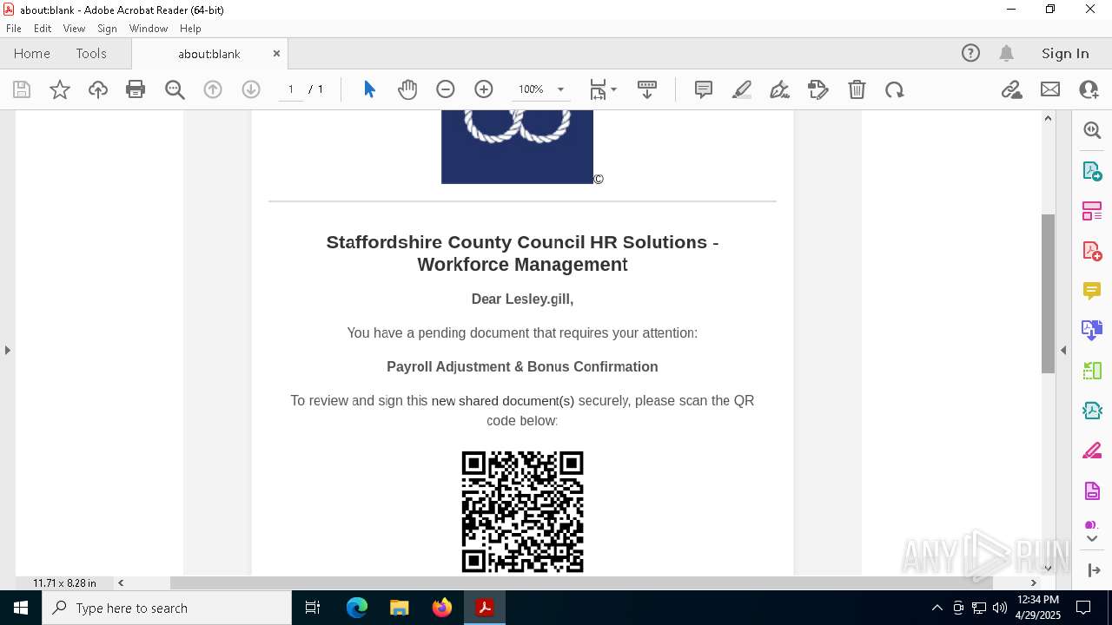Open the Home tab
The width and height of the screenshot is (1112, 625).
point(32,53)
